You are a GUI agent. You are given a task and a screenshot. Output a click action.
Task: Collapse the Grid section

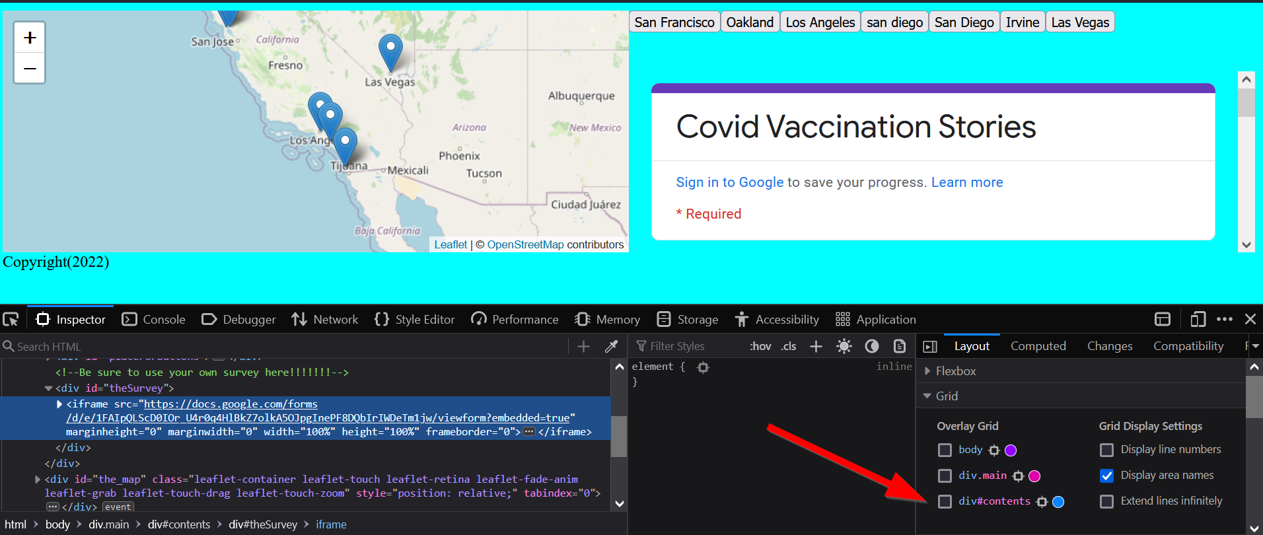(x=928, y=396)
